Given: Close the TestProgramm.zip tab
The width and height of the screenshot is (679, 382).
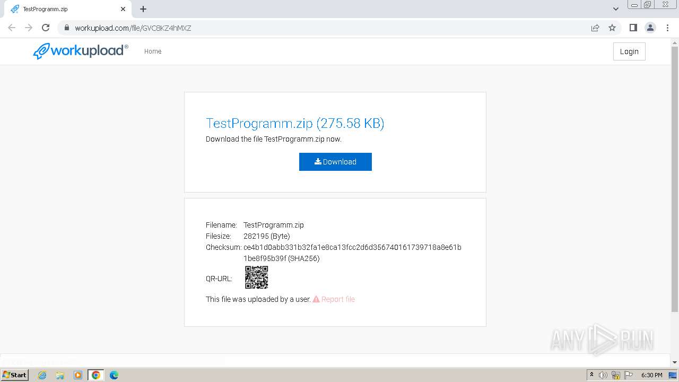Looking at the screenshot, I should click(123, 9).
